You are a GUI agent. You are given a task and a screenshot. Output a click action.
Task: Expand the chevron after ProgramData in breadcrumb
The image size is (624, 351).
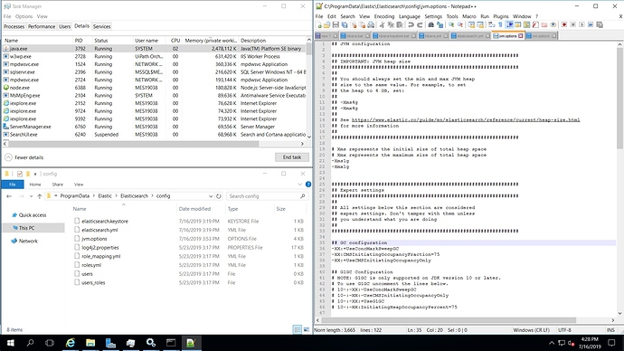point(95,195)
